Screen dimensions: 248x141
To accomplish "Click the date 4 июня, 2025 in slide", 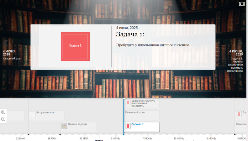I will coord(127,28).
